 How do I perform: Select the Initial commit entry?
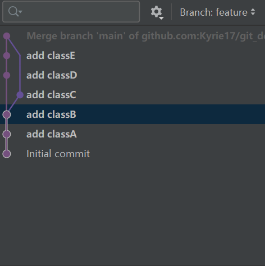132,154
